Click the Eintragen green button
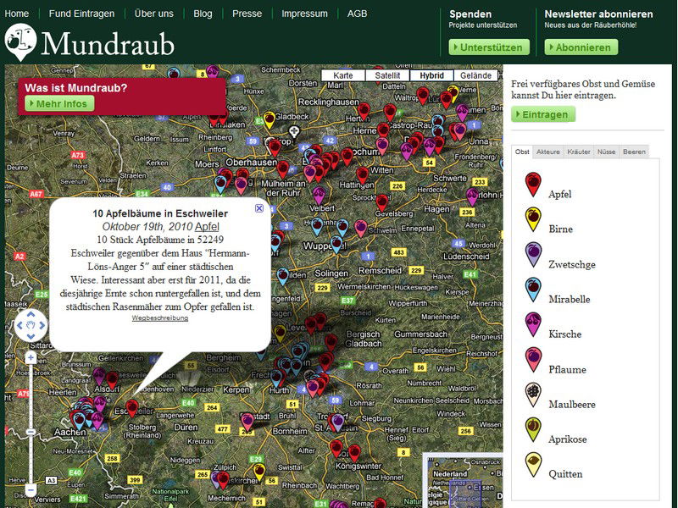Image resolution: width=678 pixels, height=508 pixels. pyautogui.click(x=543, y=114)
